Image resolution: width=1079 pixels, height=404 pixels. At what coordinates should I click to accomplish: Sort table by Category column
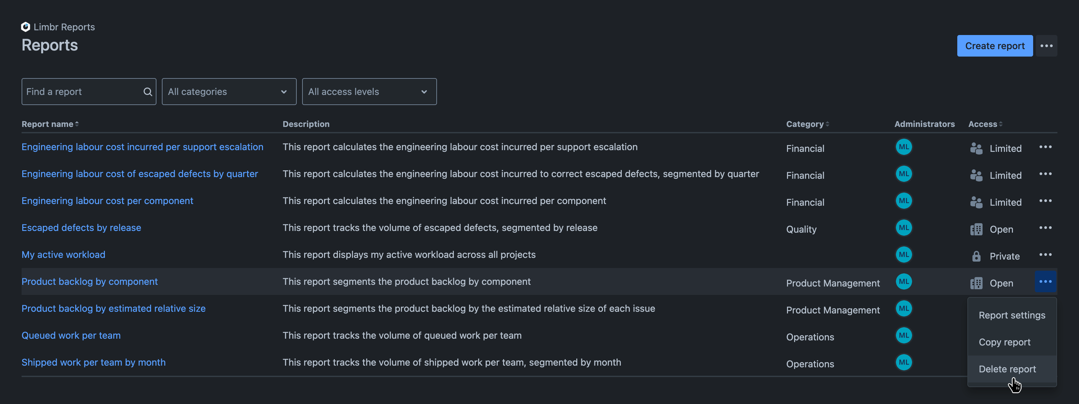(807, 124)
